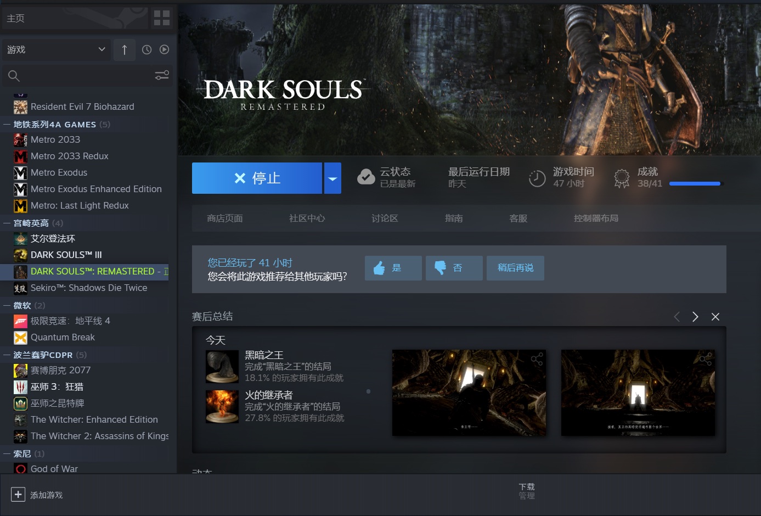Image resolution: width=761 pixels, height=516 pixels.
Task: Open the 控制器布局 tab
Action: (x=596, y=218)
